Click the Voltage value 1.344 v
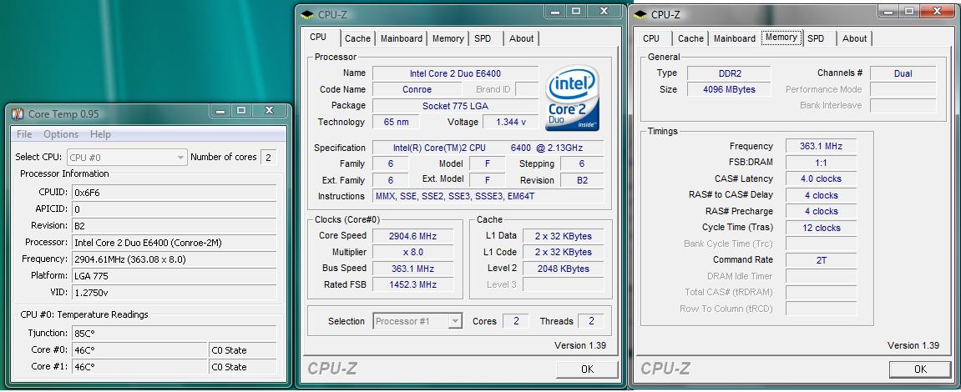The width and height of the screenshot is (961, 392). 510,122
